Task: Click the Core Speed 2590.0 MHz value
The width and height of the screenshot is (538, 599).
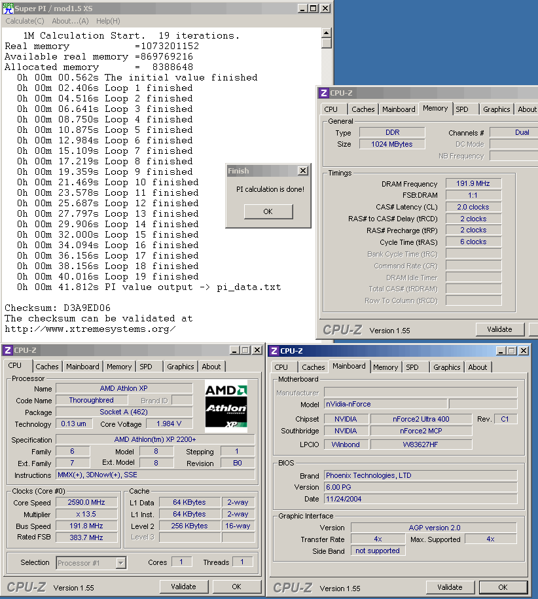Action: click(86, 502)
